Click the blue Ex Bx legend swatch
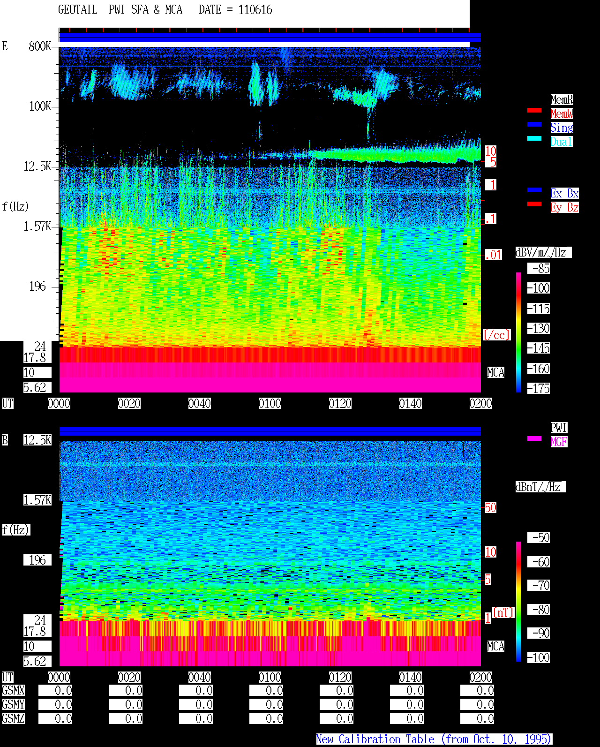The height and width of the screenshot is (747, 600). click(534, 190)
